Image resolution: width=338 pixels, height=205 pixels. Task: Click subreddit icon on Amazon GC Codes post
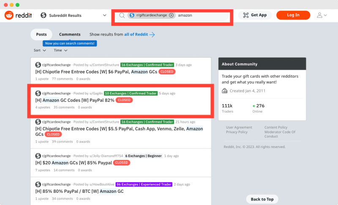[38, 93]
